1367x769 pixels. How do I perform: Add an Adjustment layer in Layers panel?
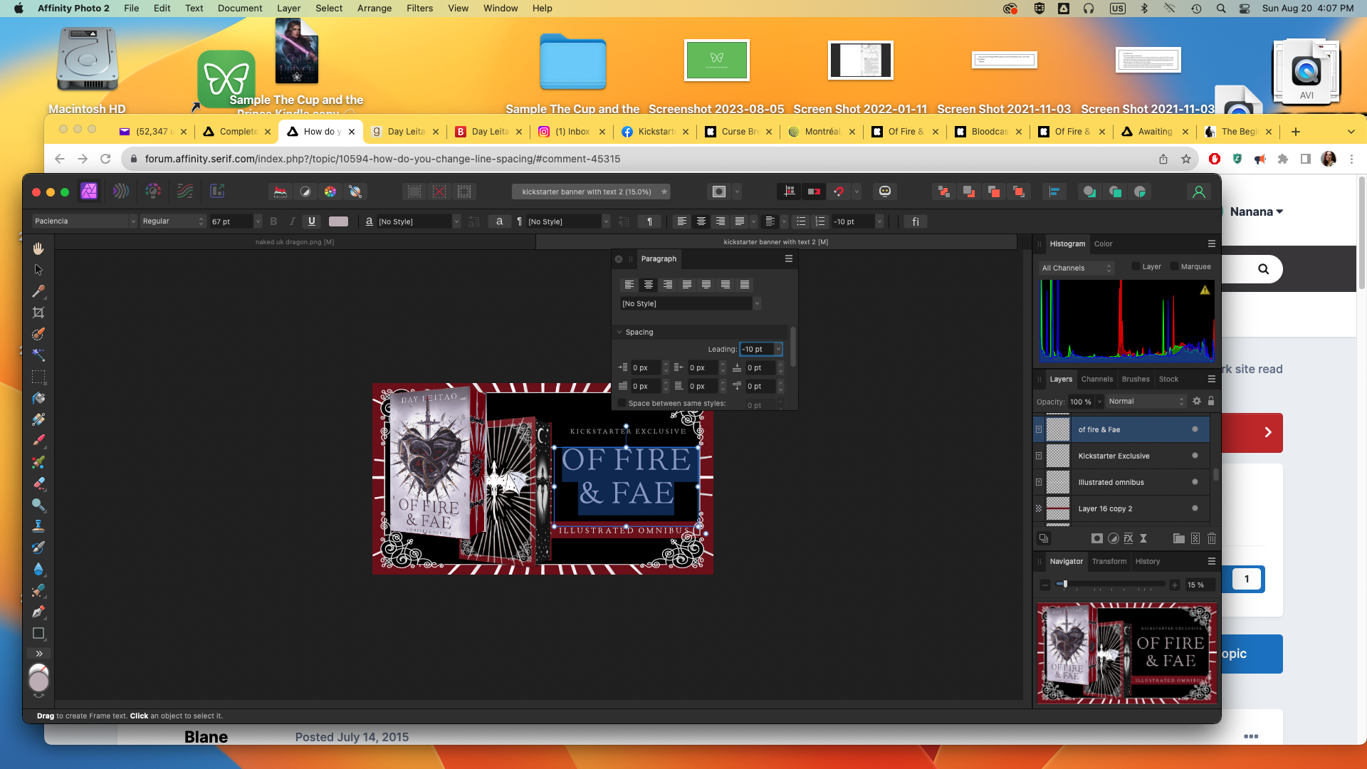point(1113,539)
